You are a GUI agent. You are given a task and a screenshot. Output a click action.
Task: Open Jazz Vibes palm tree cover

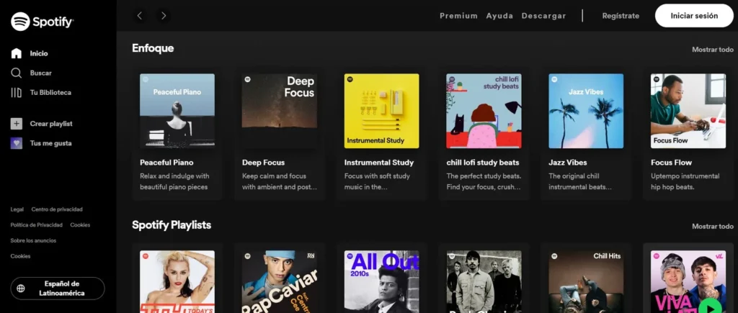point(586,111)
